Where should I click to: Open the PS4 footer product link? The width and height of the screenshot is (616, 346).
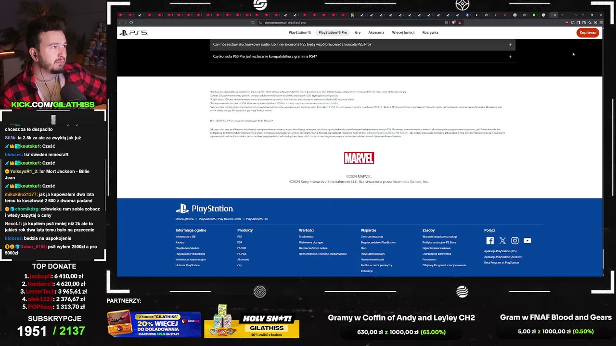pyautogui.click(x=240, y=243)
